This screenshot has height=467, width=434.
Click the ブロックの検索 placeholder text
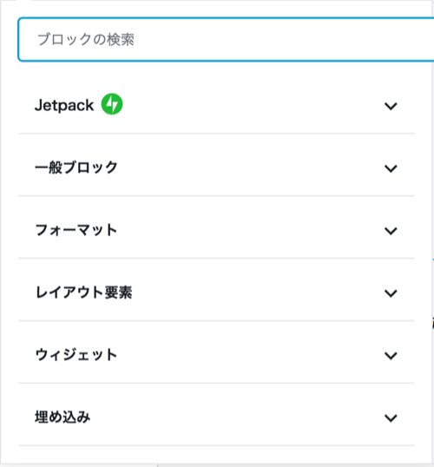coord(86,40)
